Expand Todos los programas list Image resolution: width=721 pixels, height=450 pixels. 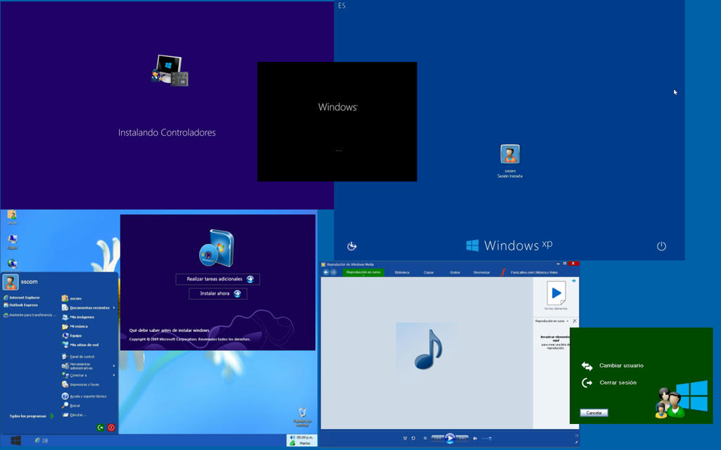pos(31,416)
